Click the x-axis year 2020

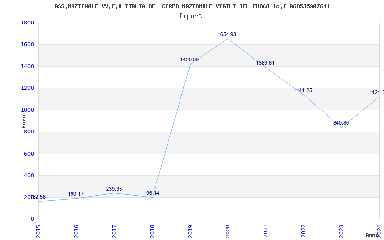pyautogui.click(x=228, y=231)
